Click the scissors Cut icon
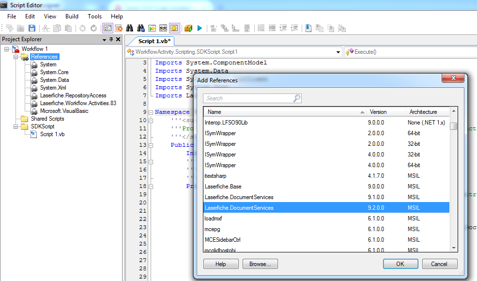 (x=46, y=28)
